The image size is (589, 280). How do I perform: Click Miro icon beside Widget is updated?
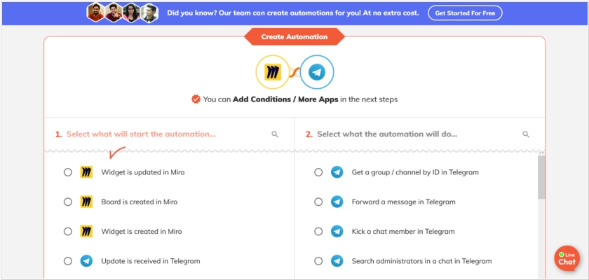(x=86, y=172)
